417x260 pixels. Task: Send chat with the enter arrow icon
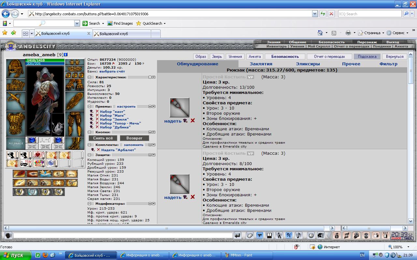(x=238, y=235)
